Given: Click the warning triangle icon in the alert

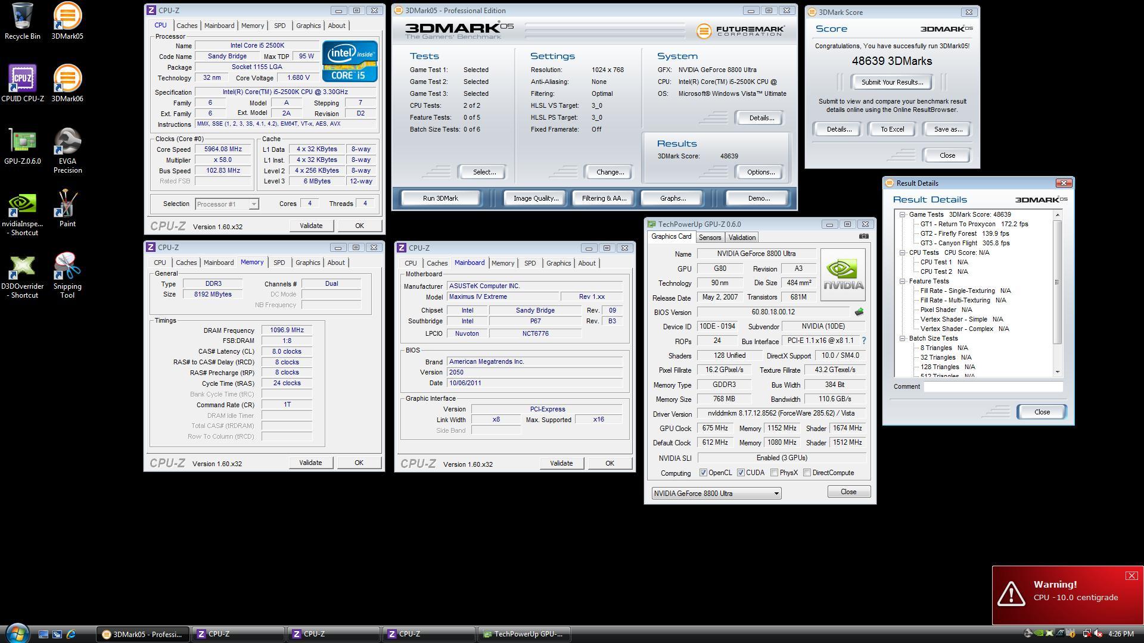Looking at the screenshot, I should point(1011,594).
